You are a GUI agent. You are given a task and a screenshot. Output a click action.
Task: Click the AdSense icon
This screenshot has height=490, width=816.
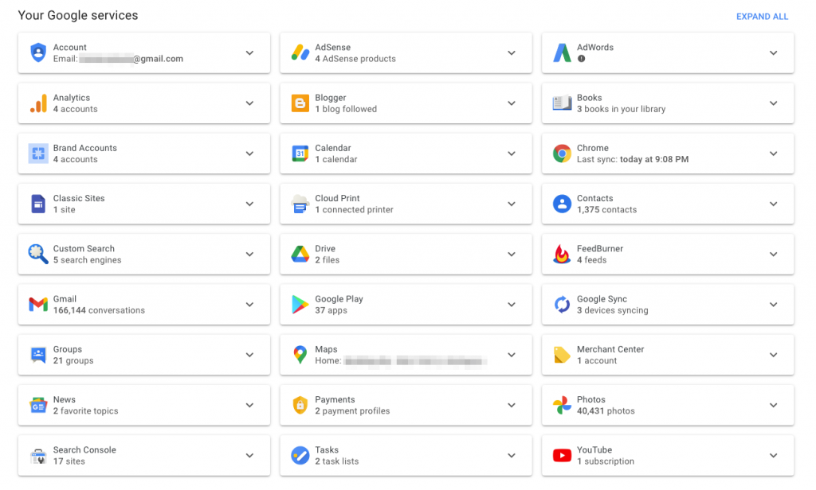point(299,52)
